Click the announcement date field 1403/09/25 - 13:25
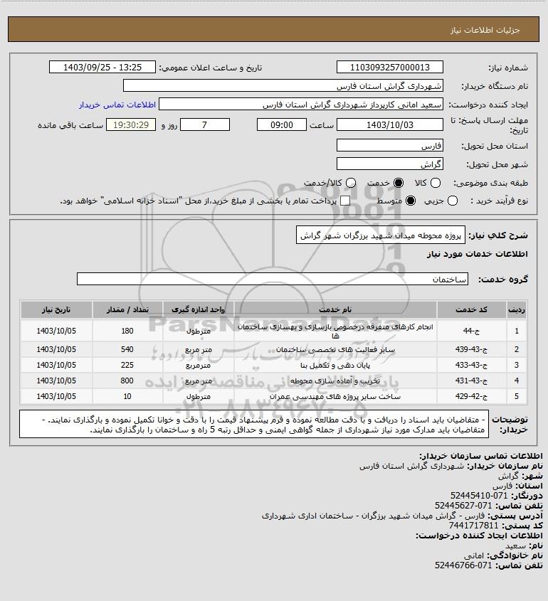This screenshot has width=548, height=601. pos(102,67)
